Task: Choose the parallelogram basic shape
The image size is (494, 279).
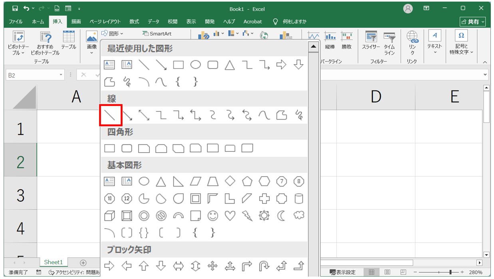Action: pos(196,182)
